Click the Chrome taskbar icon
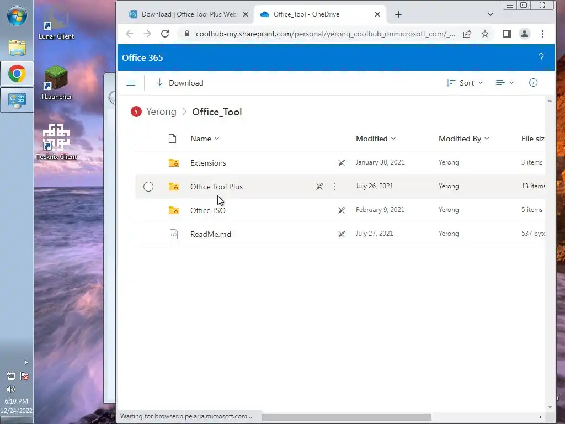 pyautogui.click(x=17, y=73)
